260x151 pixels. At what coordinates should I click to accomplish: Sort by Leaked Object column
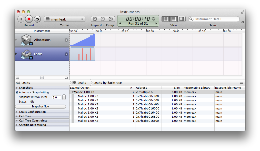(x=96, y=88)
